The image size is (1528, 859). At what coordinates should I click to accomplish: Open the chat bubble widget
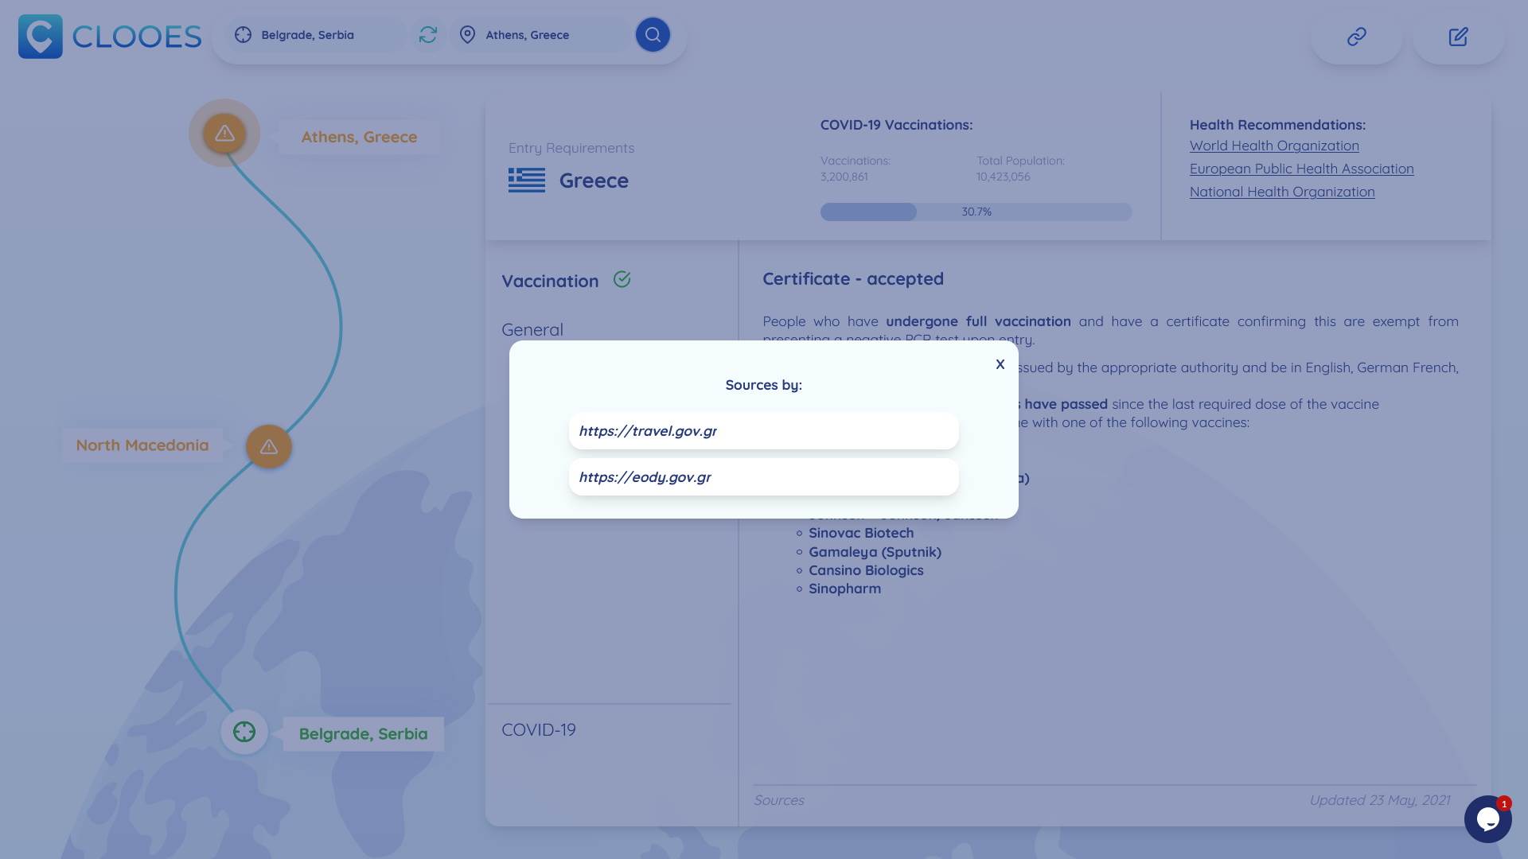click(1487, 818)
